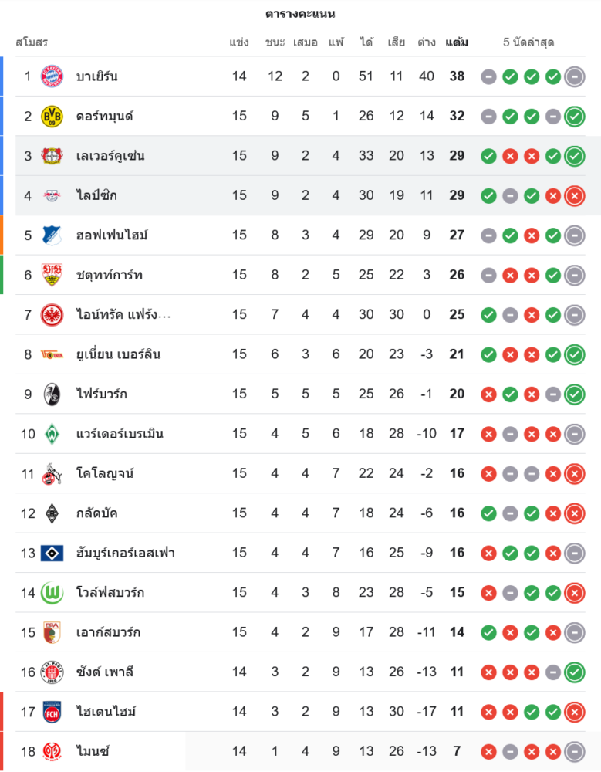Open Dortmund's latest green win result icon
Screen dimensions: 601x772
(574, 117)
